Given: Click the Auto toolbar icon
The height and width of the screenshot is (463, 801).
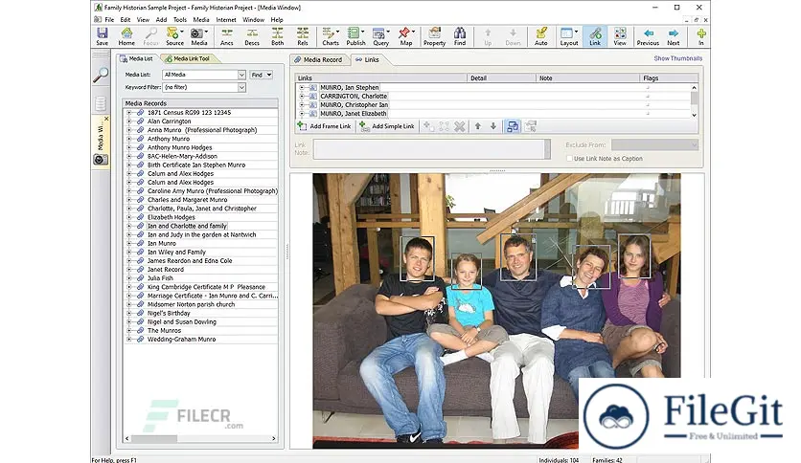Looking at the screenshot, I should tap(541, 36).
